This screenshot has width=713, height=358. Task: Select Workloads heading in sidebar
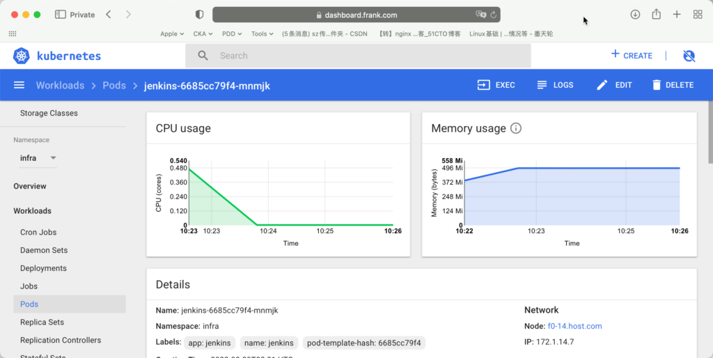[32, 211]
